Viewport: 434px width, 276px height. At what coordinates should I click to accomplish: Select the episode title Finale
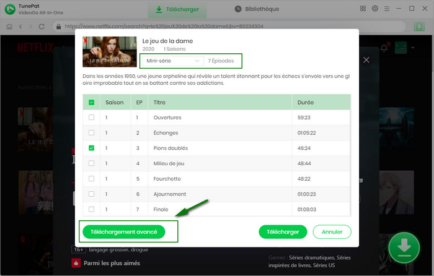(161, 209)
